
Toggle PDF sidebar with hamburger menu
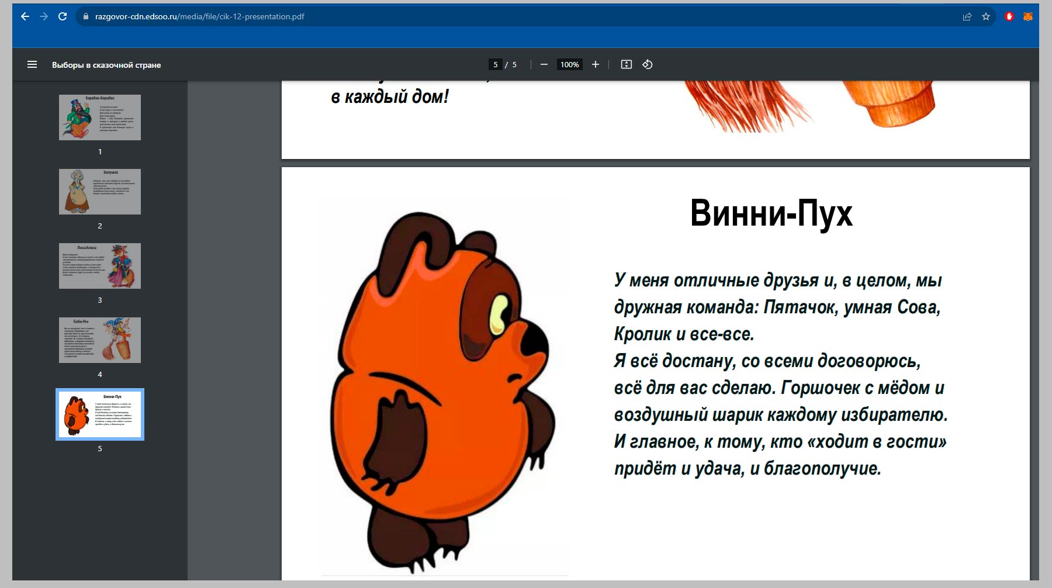point(32,64)
